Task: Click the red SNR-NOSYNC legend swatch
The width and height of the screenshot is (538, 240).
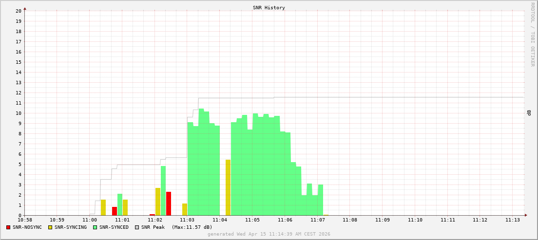Action: pyautogui.click(x=8, y=227)
